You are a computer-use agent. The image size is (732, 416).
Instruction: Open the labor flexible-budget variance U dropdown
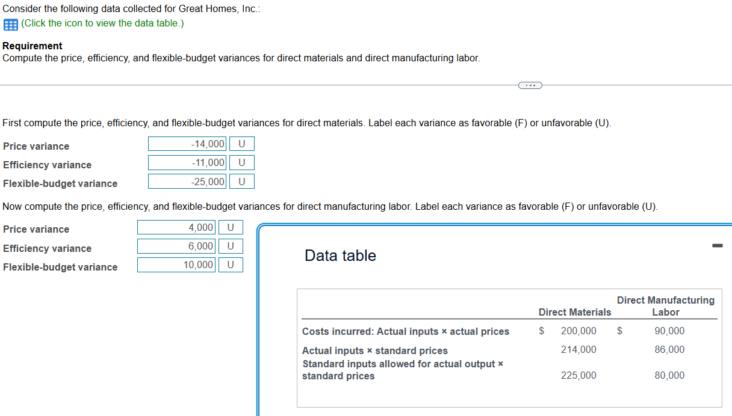231,265
